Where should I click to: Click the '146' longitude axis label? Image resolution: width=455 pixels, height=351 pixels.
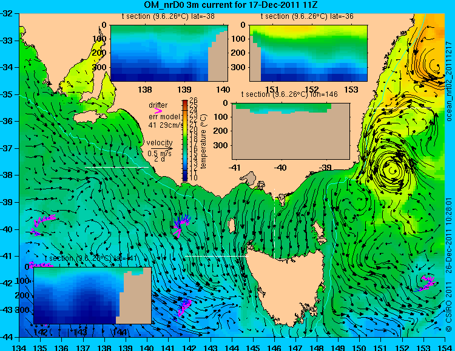274,347
